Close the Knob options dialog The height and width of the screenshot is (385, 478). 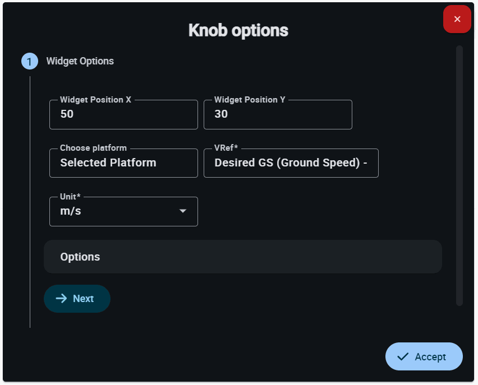[457, 19]
